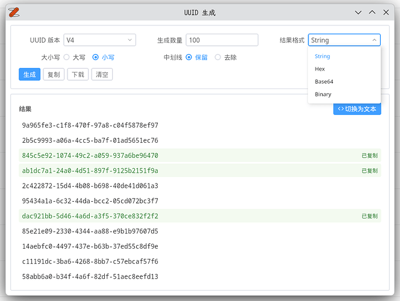Click the window roll-up arrow in the titlebar
The height and width of the screenshot is (301, 400).
click(372, 12)
